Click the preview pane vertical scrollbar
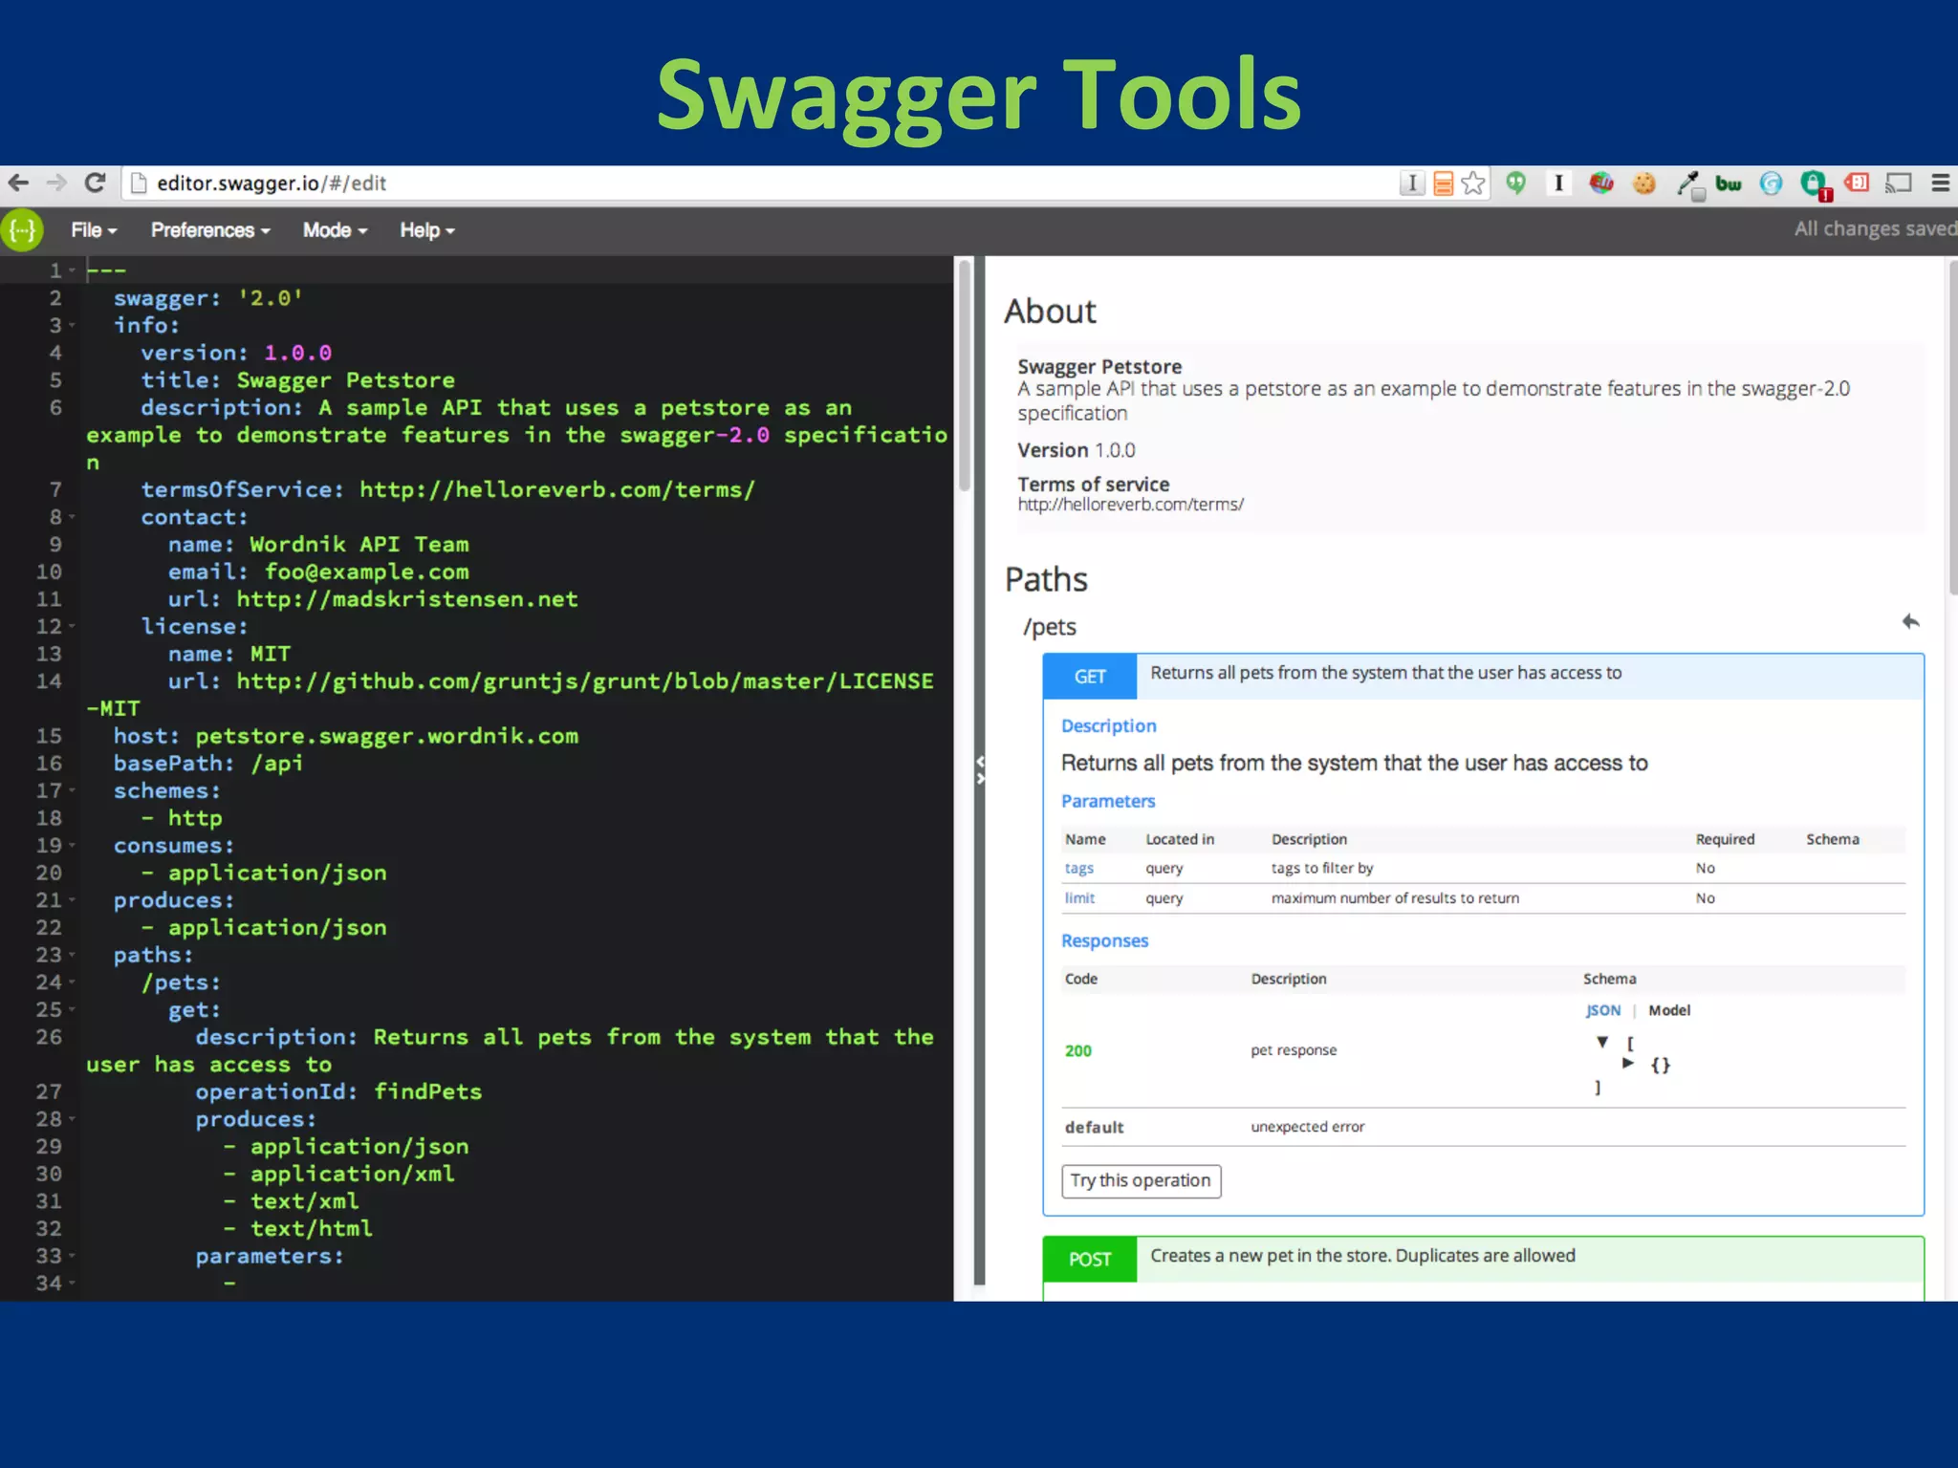The width and height of the screenshot is (1958, 1468). (x=1952, y=427)
